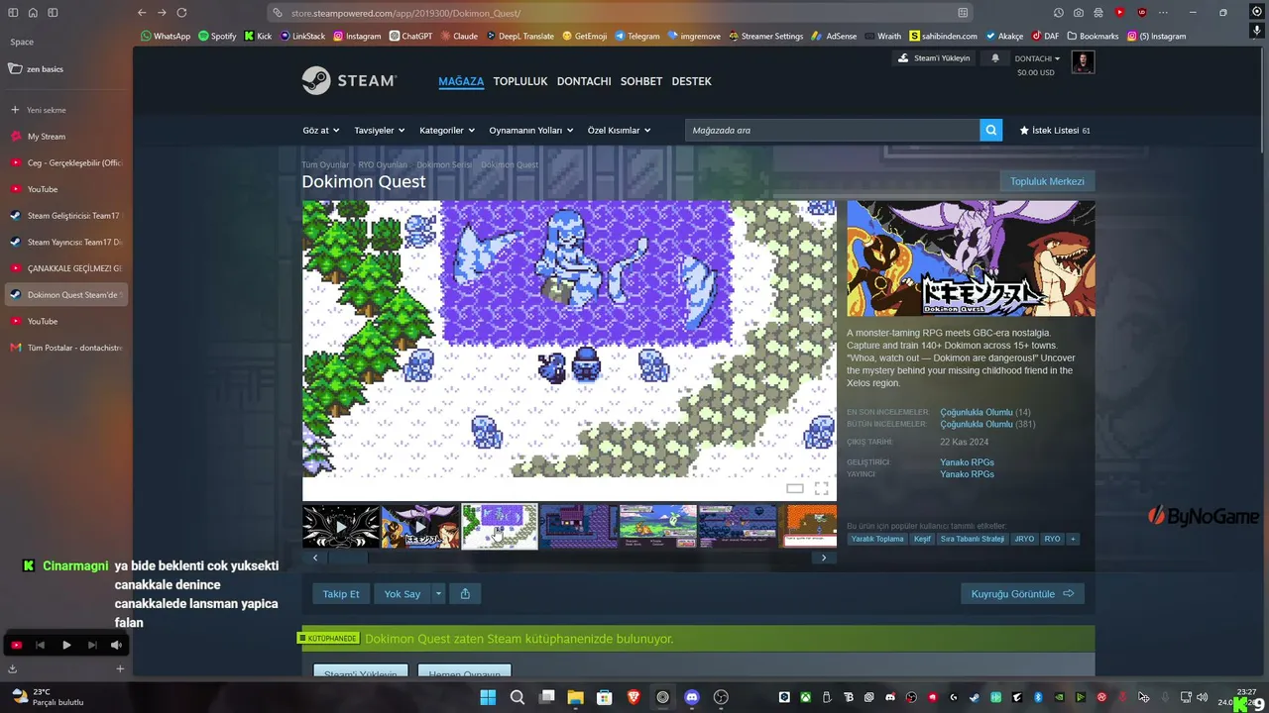The width and height of the screenshot is (1269, 713).
Task: Click the screenshot camera icon in browser toolbar
Action: (1079, 13)
